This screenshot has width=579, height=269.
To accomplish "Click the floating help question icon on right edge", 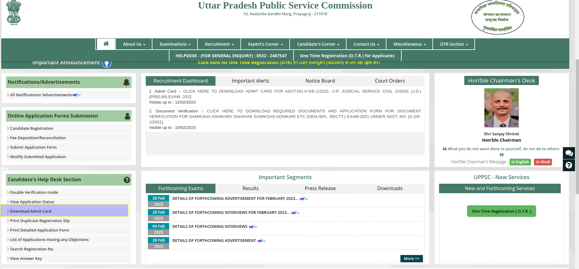I will (x=569, y=165).
